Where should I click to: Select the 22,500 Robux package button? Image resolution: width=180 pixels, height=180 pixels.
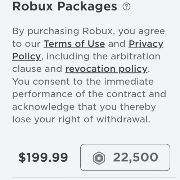click(x=125, y=157)
